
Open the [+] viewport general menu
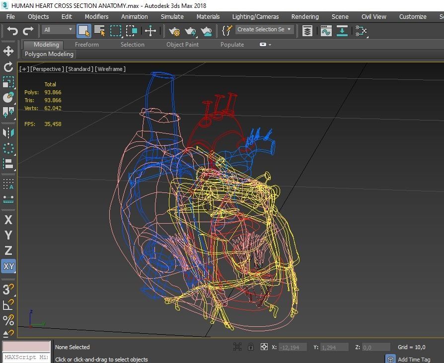coord(24,69)
